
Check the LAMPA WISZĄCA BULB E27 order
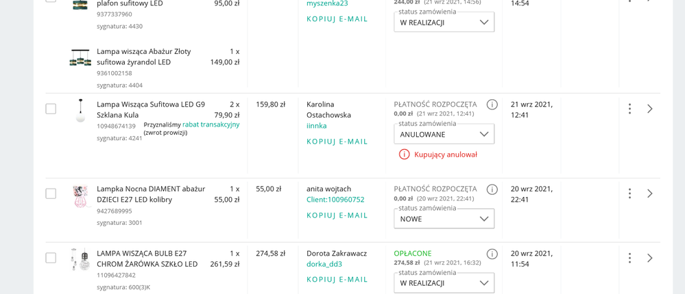(x=51, y=258)
